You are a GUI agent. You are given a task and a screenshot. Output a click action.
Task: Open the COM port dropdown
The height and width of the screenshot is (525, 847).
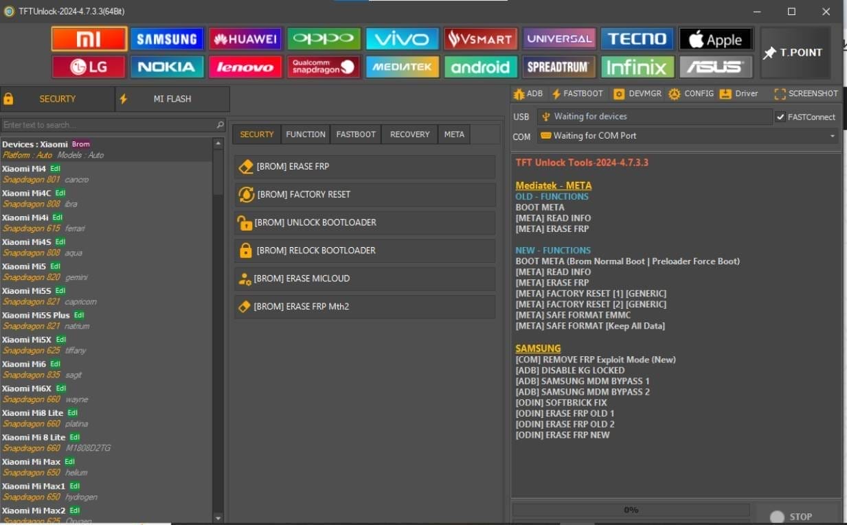(x=831, y=135)
